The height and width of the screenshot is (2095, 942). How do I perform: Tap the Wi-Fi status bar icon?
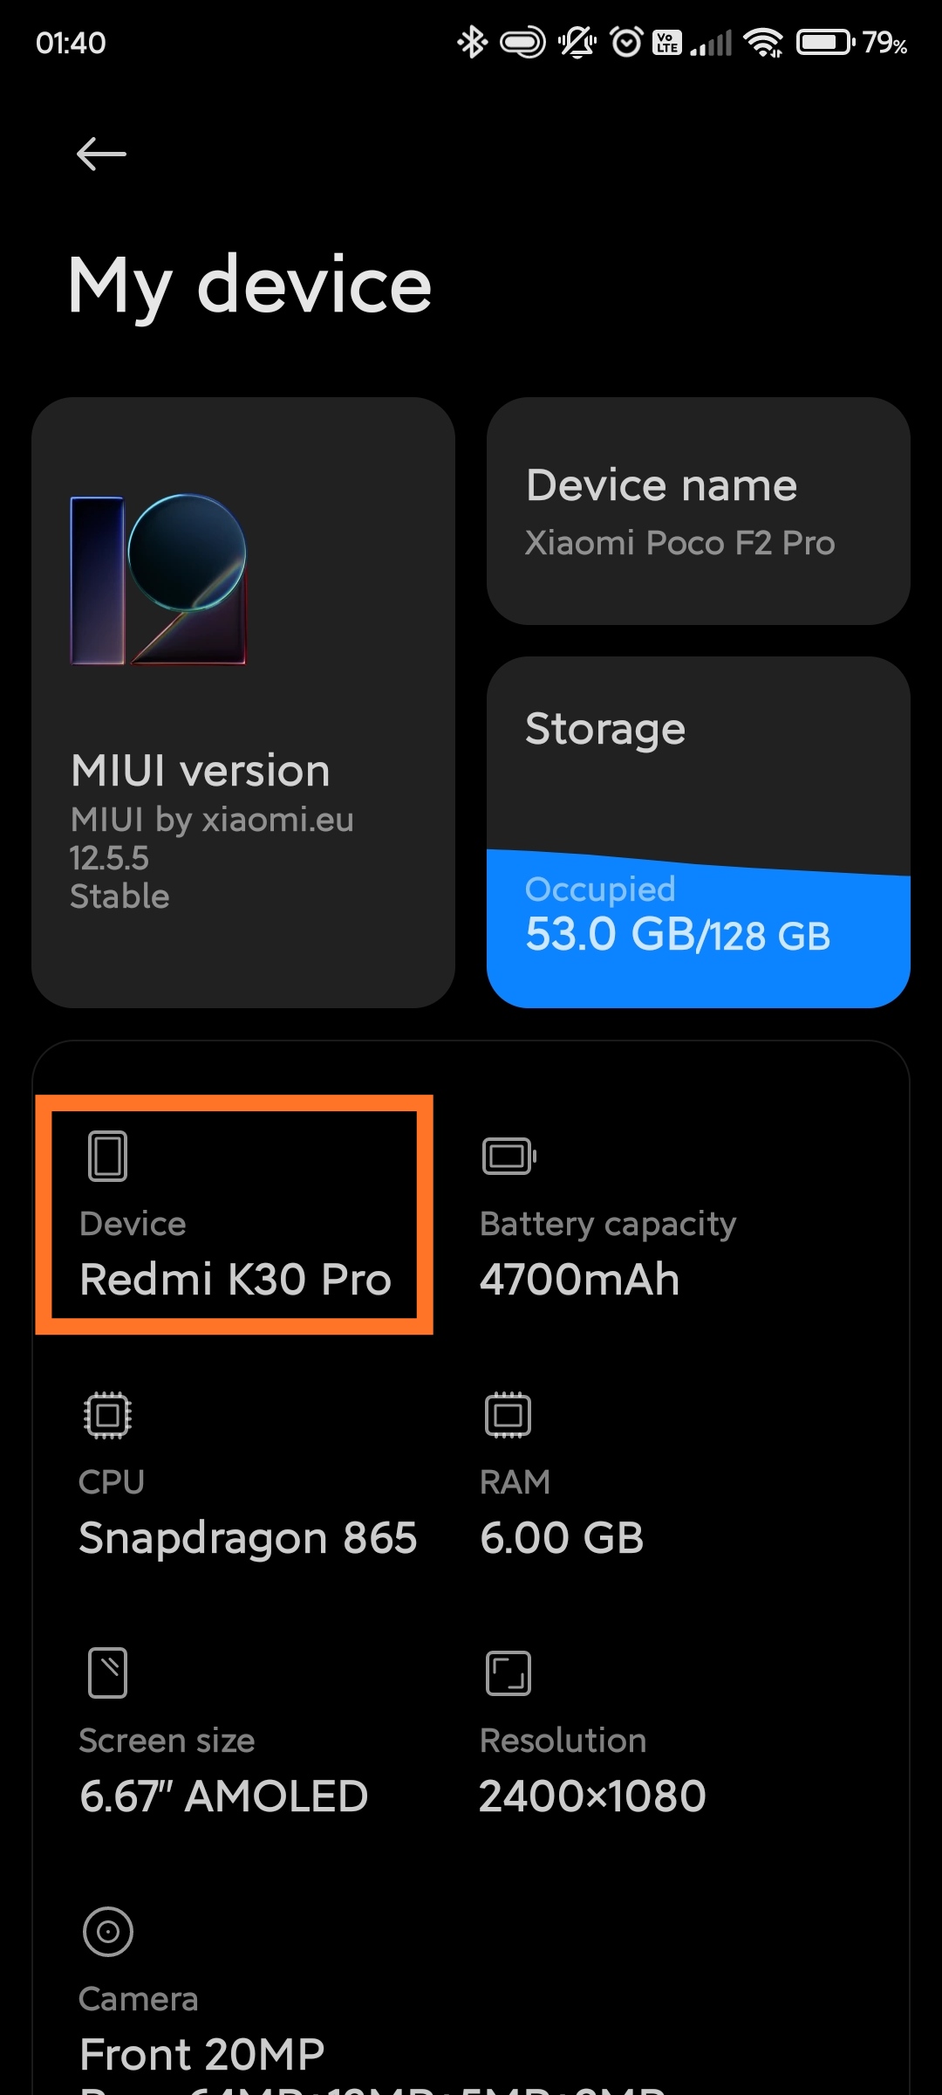[x=763, y=42]
